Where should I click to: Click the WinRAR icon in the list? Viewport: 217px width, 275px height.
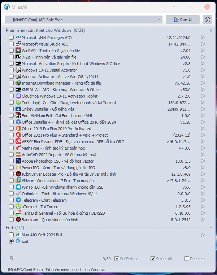point(18,51)
